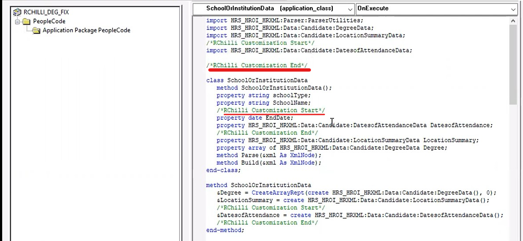Image resolution: width=523 pixels, height=241 pixels.
Task: Click the end-class keyword
Action: pos(223,170)
